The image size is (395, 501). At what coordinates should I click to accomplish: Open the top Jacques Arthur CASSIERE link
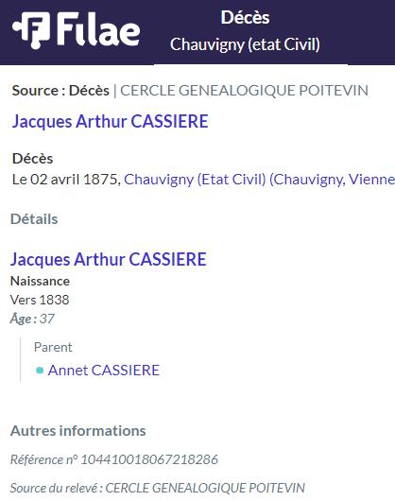[110, 121]
